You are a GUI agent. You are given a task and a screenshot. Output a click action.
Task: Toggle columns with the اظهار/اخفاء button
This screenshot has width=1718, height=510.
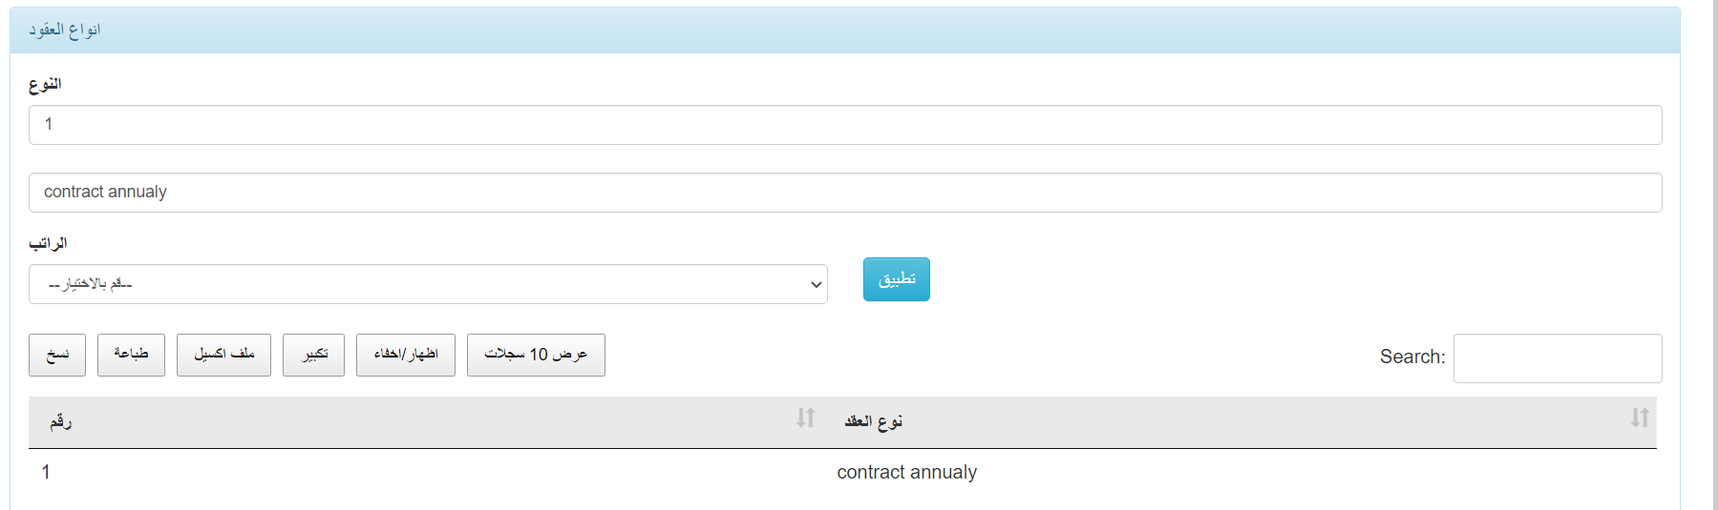[406, 355]
